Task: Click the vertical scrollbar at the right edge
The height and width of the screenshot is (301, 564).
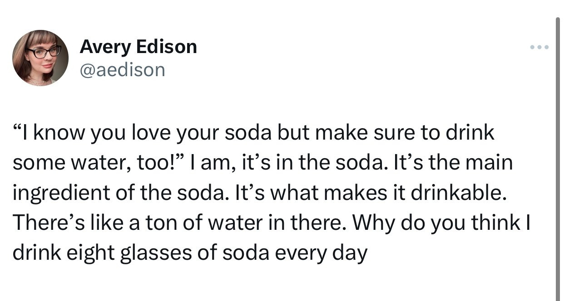Action: [x=558, y=160]
